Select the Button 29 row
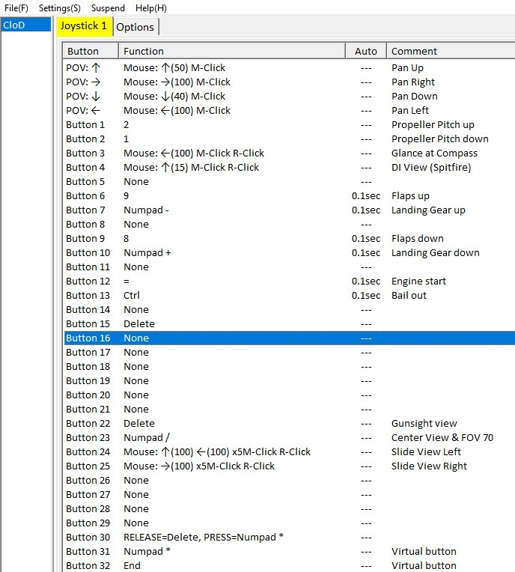 pos(290,523)
